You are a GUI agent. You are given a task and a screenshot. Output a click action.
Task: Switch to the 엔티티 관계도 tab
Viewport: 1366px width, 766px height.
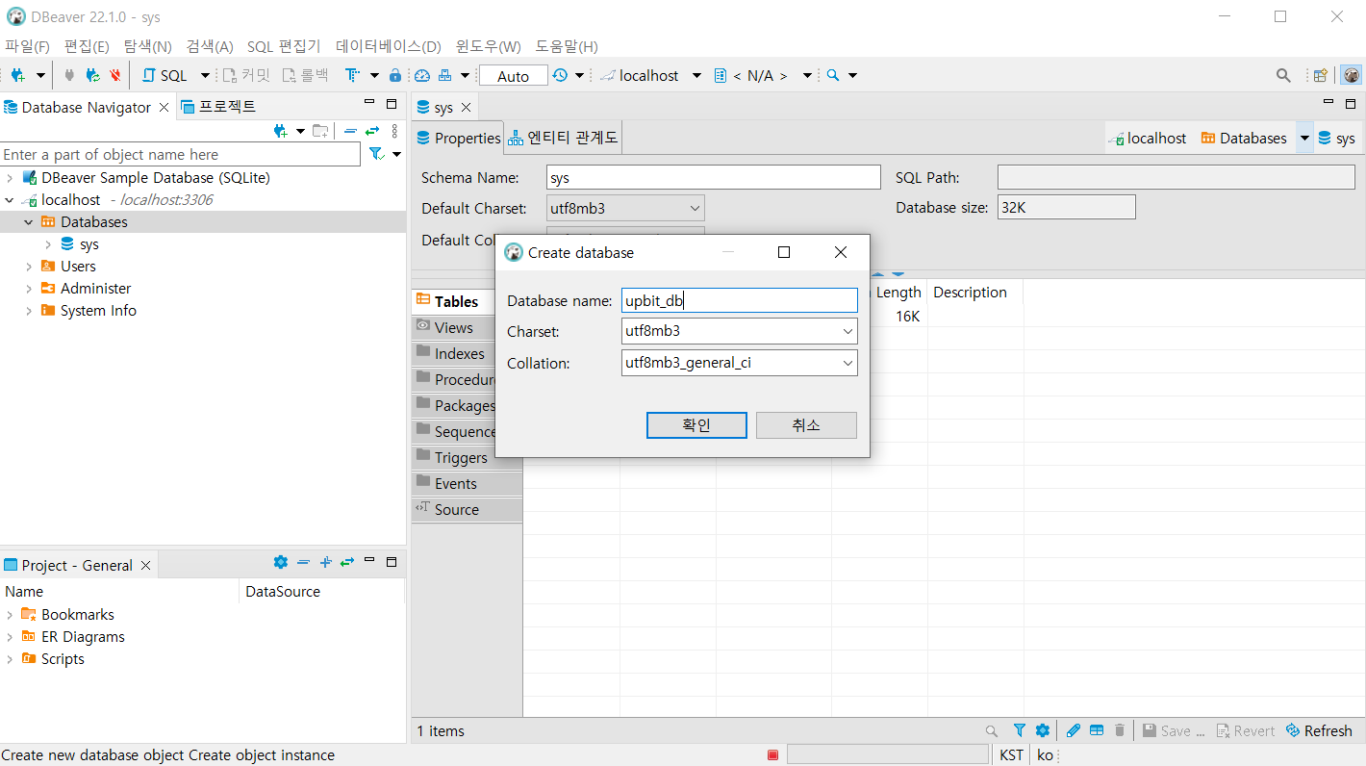(564, 138)
